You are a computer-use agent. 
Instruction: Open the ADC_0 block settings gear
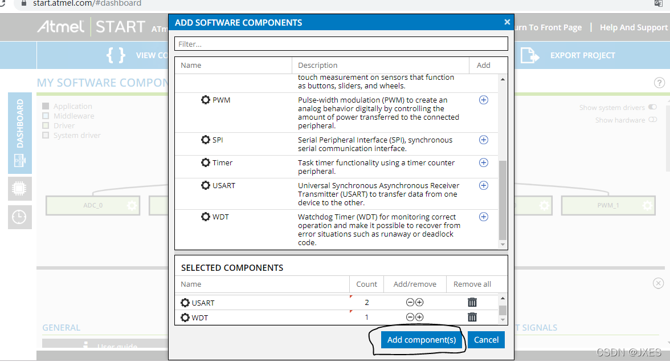click(132, 206)
